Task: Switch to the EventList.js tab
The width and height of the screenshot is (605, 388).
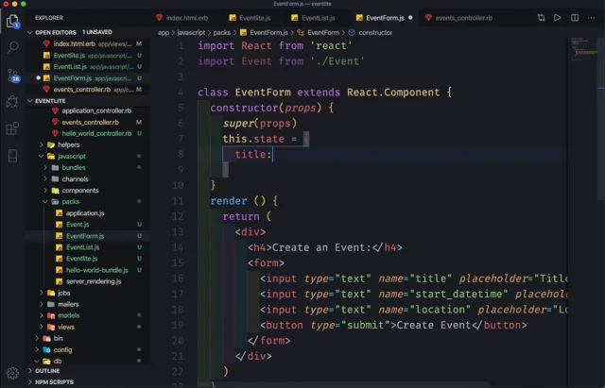Action: point(319,17)
